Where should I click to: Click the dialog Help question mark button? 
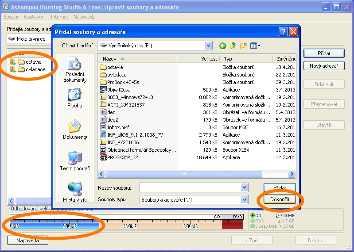[x=284, y=32]
